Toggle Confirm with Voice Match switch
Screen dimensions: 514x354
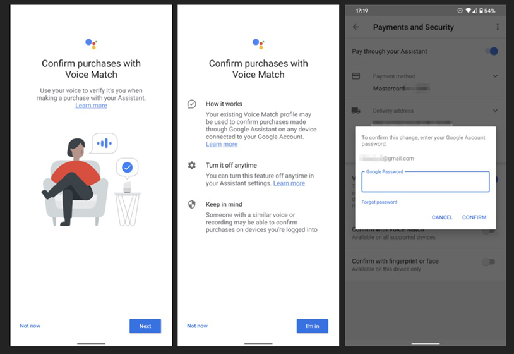pos(489,231)
